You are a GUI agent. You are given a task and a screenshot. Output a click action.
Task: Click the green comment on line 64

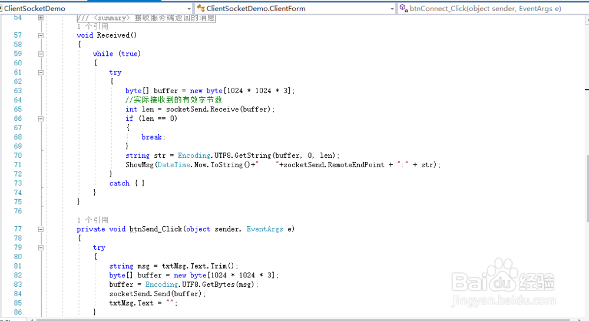(174, 100)
